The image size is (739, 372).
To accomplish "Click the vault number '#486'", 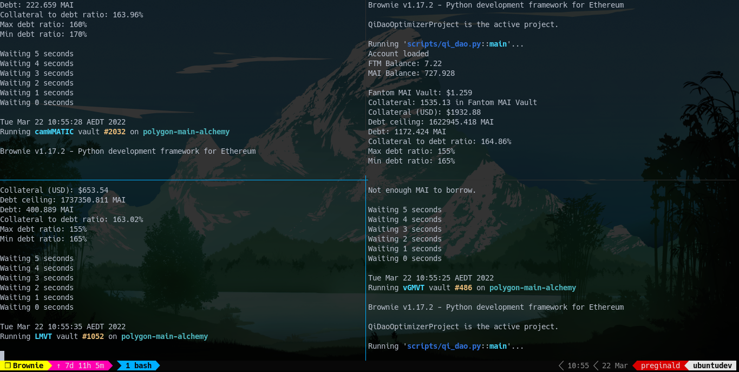I will pos(463,288).
